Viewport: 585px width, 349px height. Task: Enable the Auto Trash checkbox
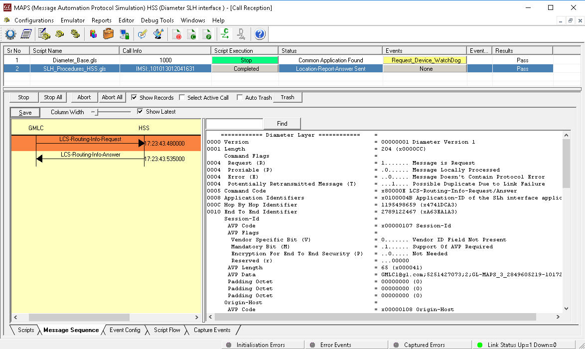(240, 98)
